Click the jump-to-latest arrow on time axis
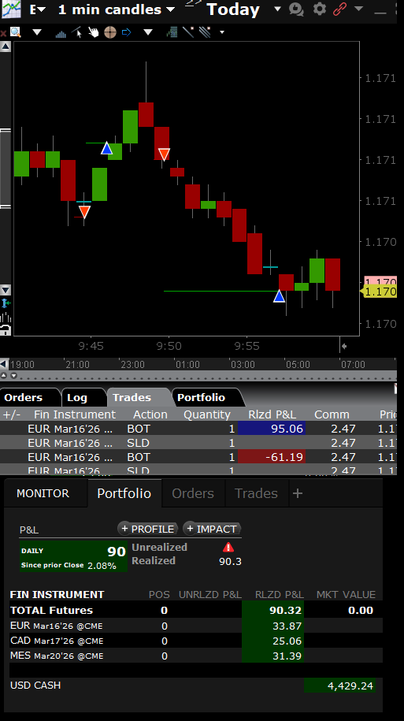This screenshot has height=721, width=404. pyautogui.click(x=343, y=346)
